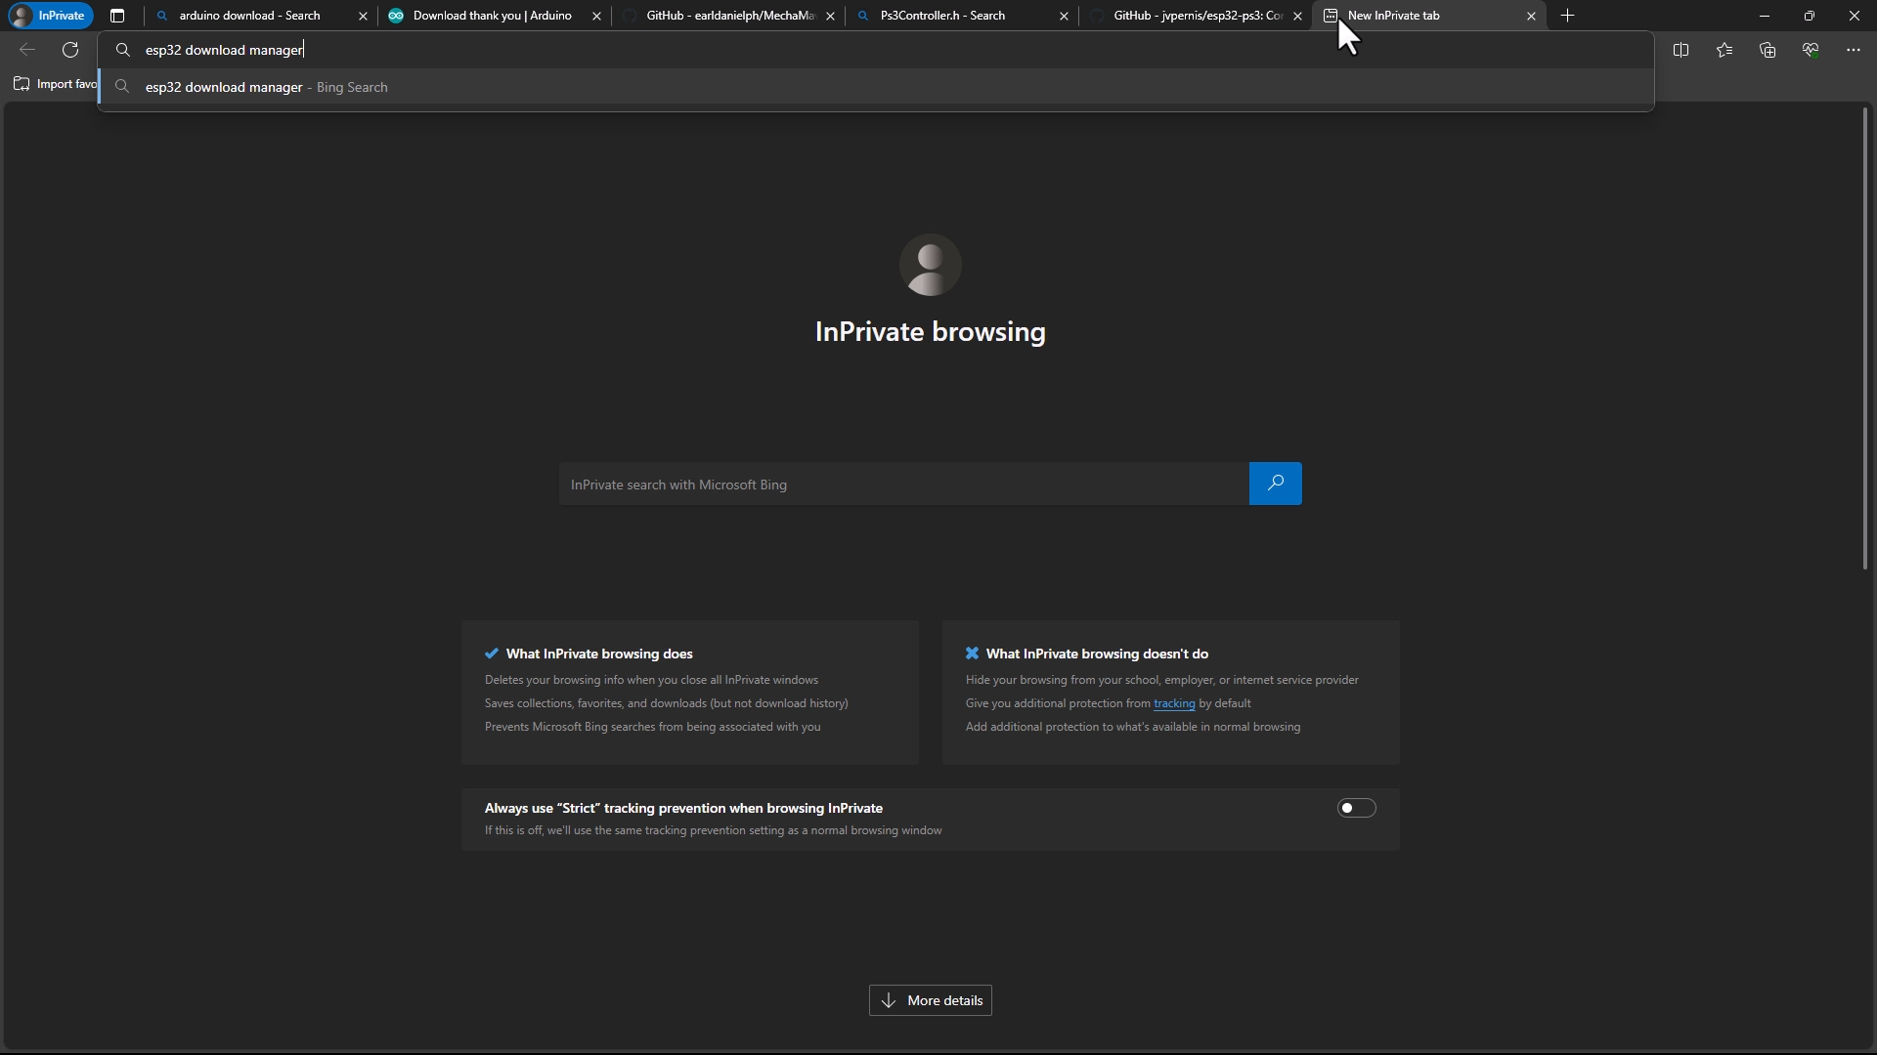Click the InPrivate profile badge
Image resolution: width=1877 pixels, height=1055 pixels.
pyautogui.click(x=49, y=16)
